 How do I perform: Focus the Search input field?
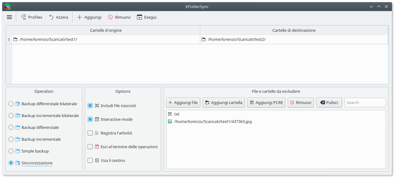click(x=365, y=102)
